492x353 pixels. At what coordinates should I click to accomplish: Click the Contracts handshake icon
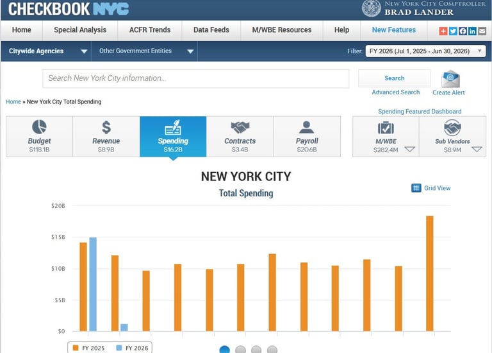click(x=240, y=127)
